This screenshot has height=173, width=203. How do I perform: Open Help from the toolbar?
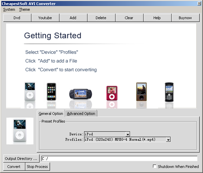click(157, 18)
